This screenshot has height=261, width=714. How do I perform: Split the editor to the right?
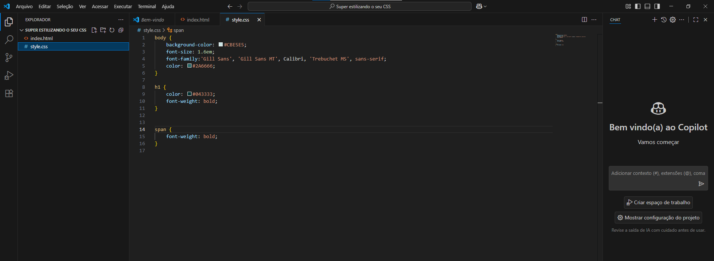coord(584,20)
